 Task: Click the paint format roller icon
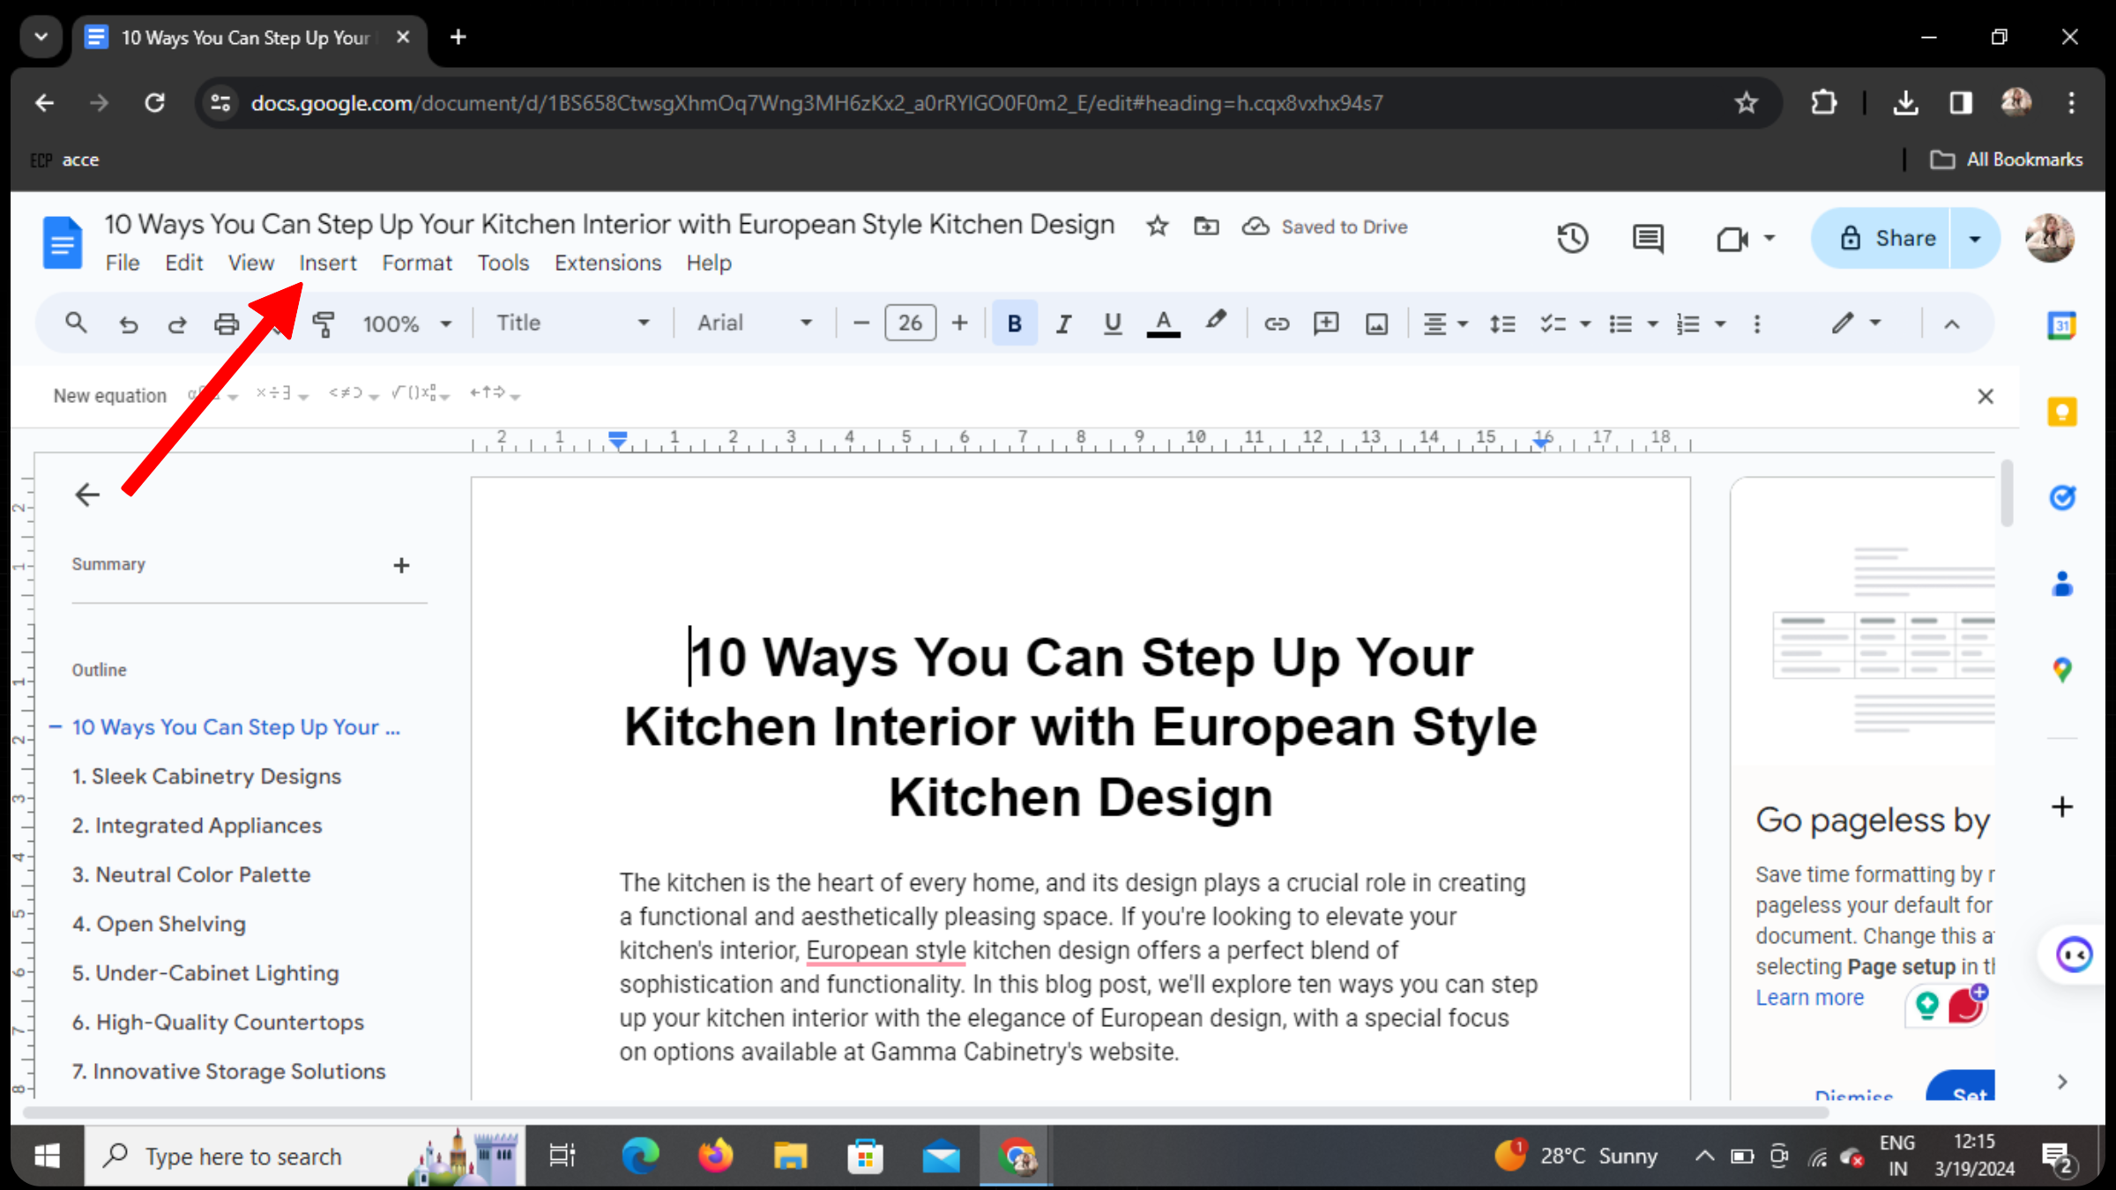(323, 324)
